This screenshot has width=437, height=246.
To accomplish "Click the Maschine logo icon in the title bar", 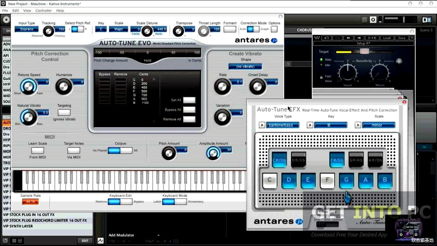I will pyautogui.click(x=4, y=4).
